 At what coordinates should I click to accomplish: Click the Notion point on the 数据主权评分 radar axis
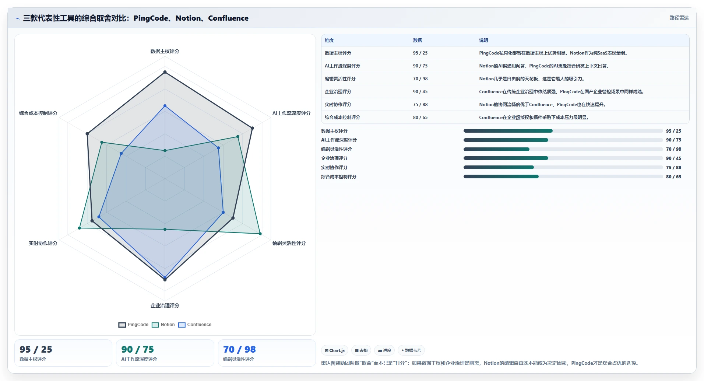click(x=165, y=150)
